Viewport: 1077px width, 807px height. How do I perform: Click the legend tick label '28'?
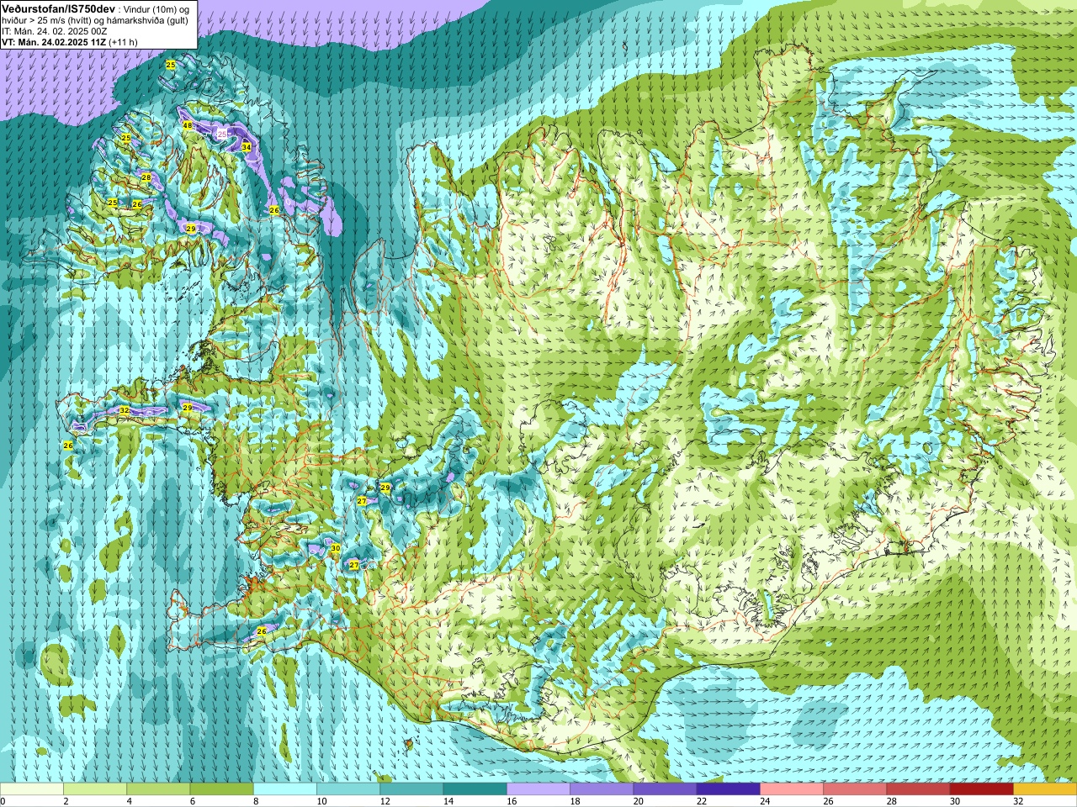tap(892, 801)
